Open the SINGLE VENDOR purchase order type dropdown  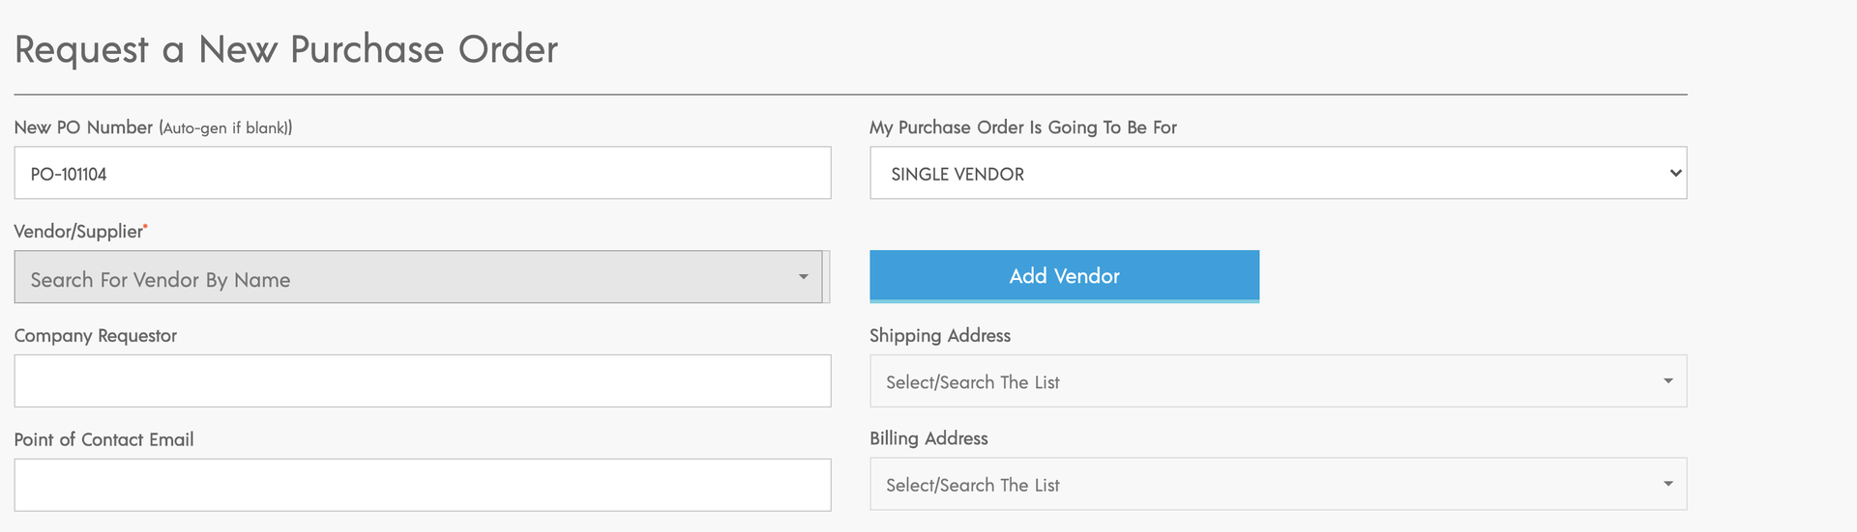(x=1278, y=173)
